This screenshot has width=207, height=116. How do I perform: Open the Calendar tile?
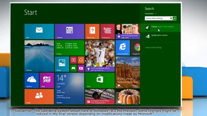coord(70,32)
